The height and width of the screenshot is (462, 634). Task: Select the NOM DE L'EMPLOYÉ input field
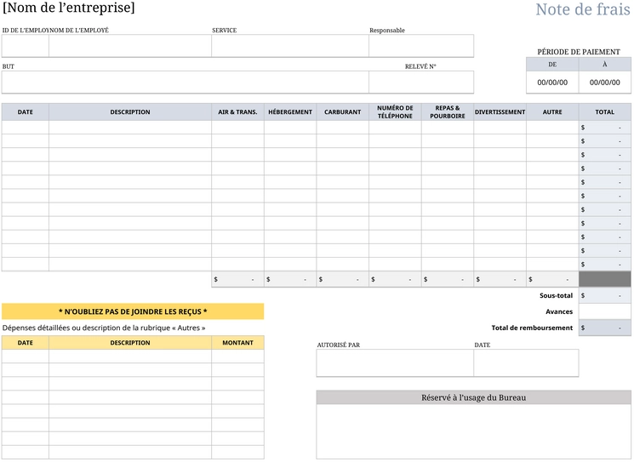130,46
